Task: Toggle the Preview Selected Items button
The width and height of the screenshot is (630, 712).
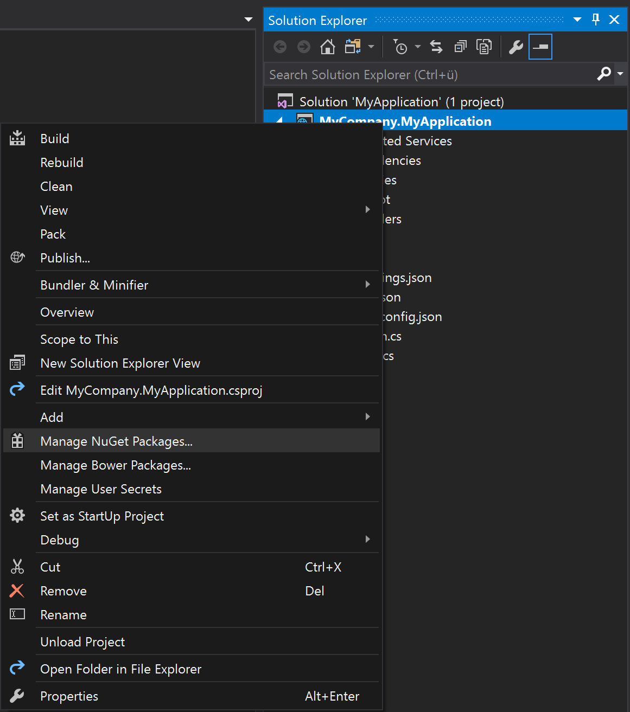Action: coord(540,47)
